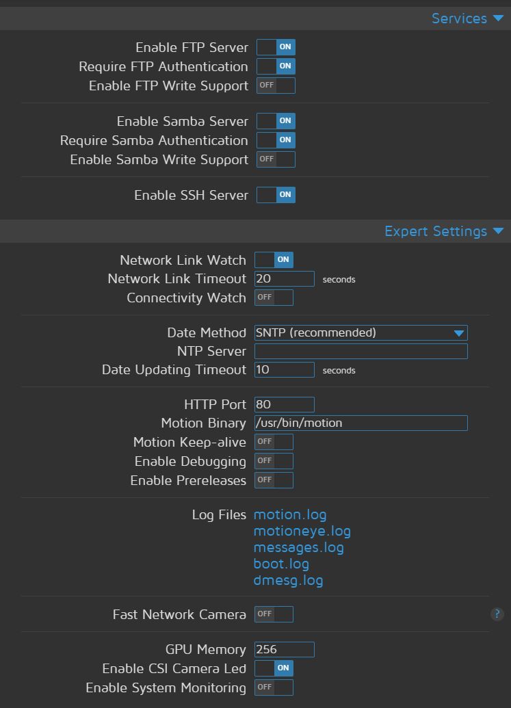
Task: Enable the Connectivity Watch toggle
Action: point(274,298)
